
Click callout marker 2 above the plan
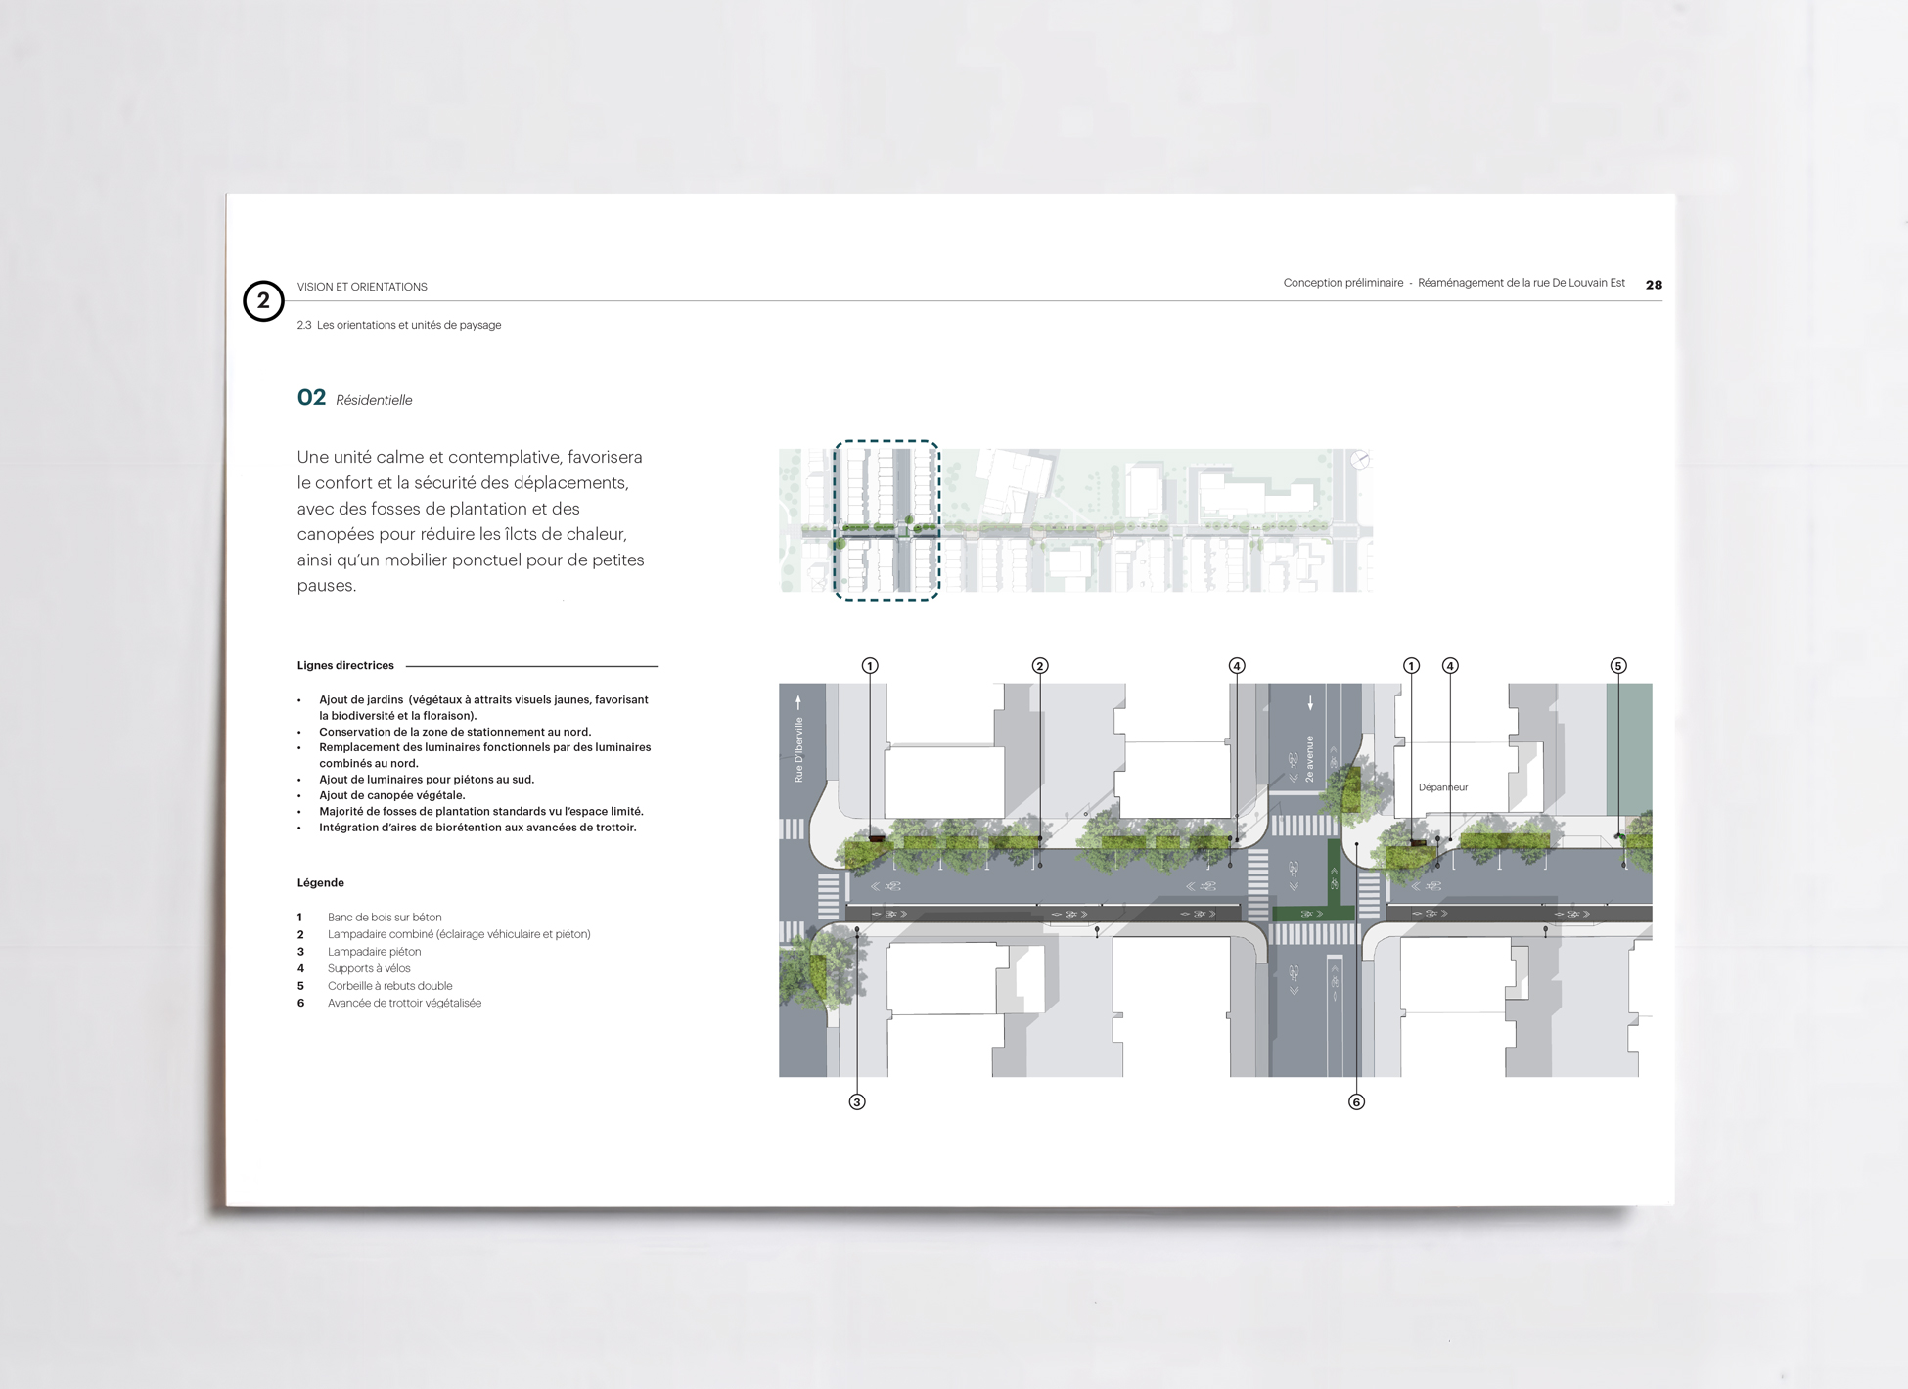1040,666
